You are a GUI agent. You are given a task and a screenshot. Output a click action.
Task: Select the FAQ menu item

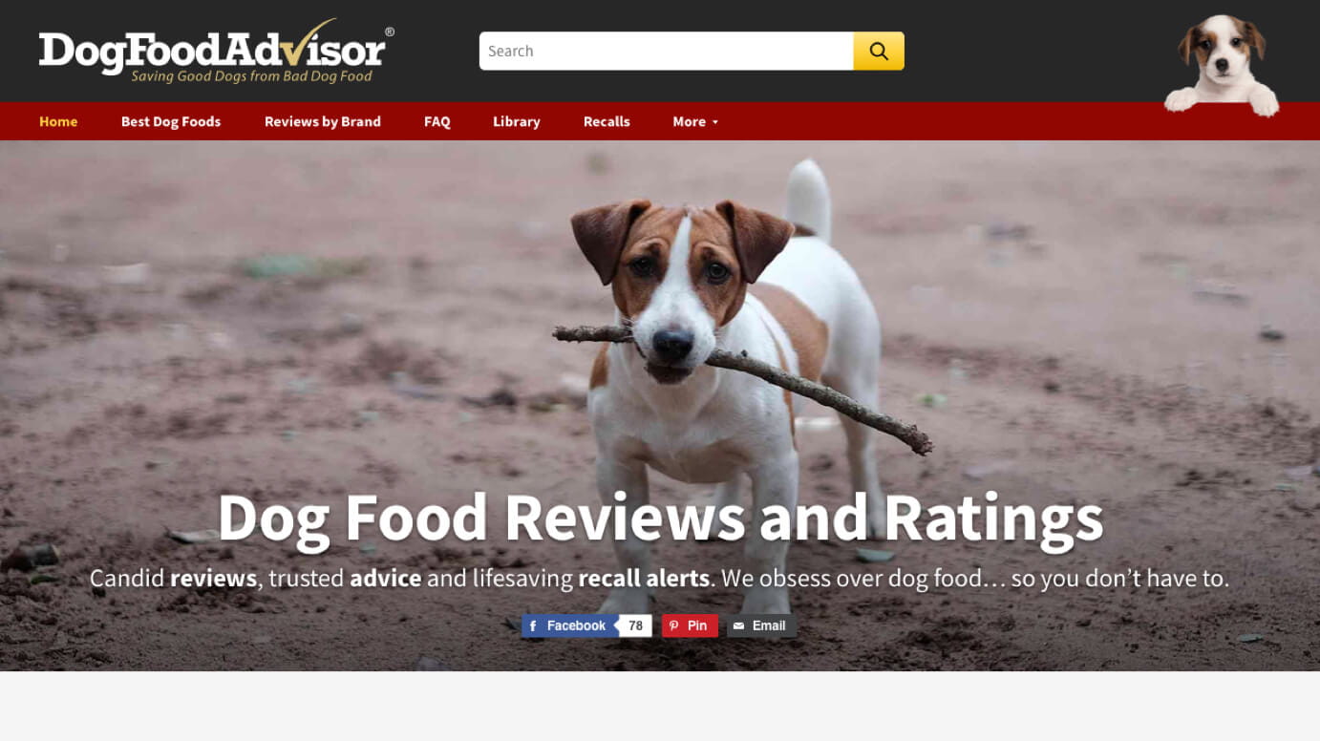(x=437, y=121)
